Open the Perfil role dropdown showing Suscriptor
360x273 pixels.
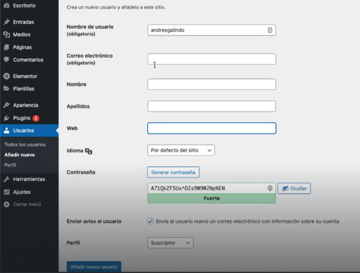tap(170, 243)
